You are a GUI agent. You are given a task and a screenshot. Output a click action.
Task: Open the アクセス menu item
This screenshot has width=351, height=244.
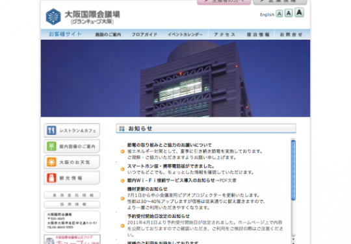[x=224, y=34]
